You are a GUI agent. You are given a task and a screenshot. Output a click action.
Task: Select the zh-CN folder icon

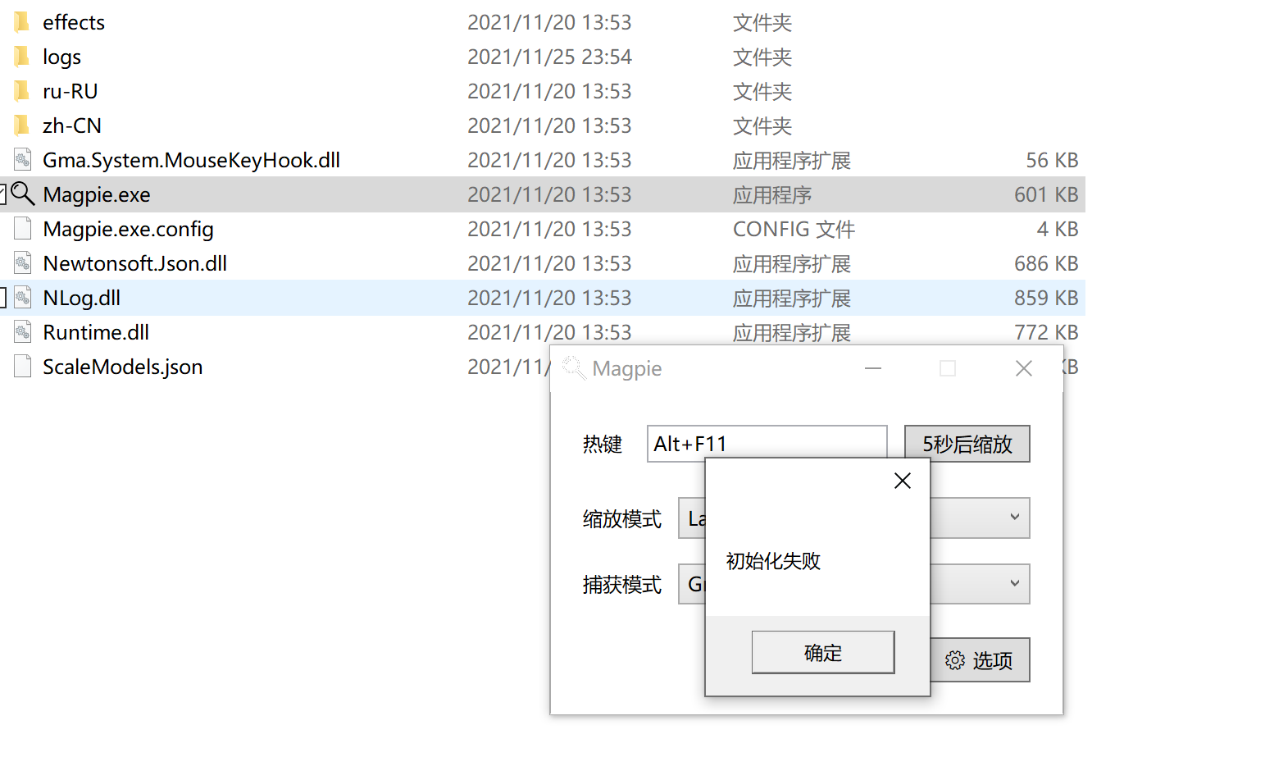[22, 125]
